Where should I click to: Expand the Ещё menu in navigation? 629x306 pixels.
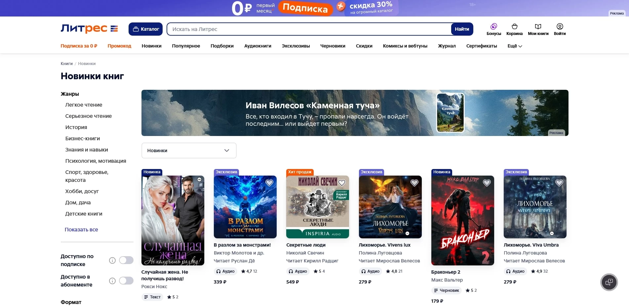pos(515,46)
